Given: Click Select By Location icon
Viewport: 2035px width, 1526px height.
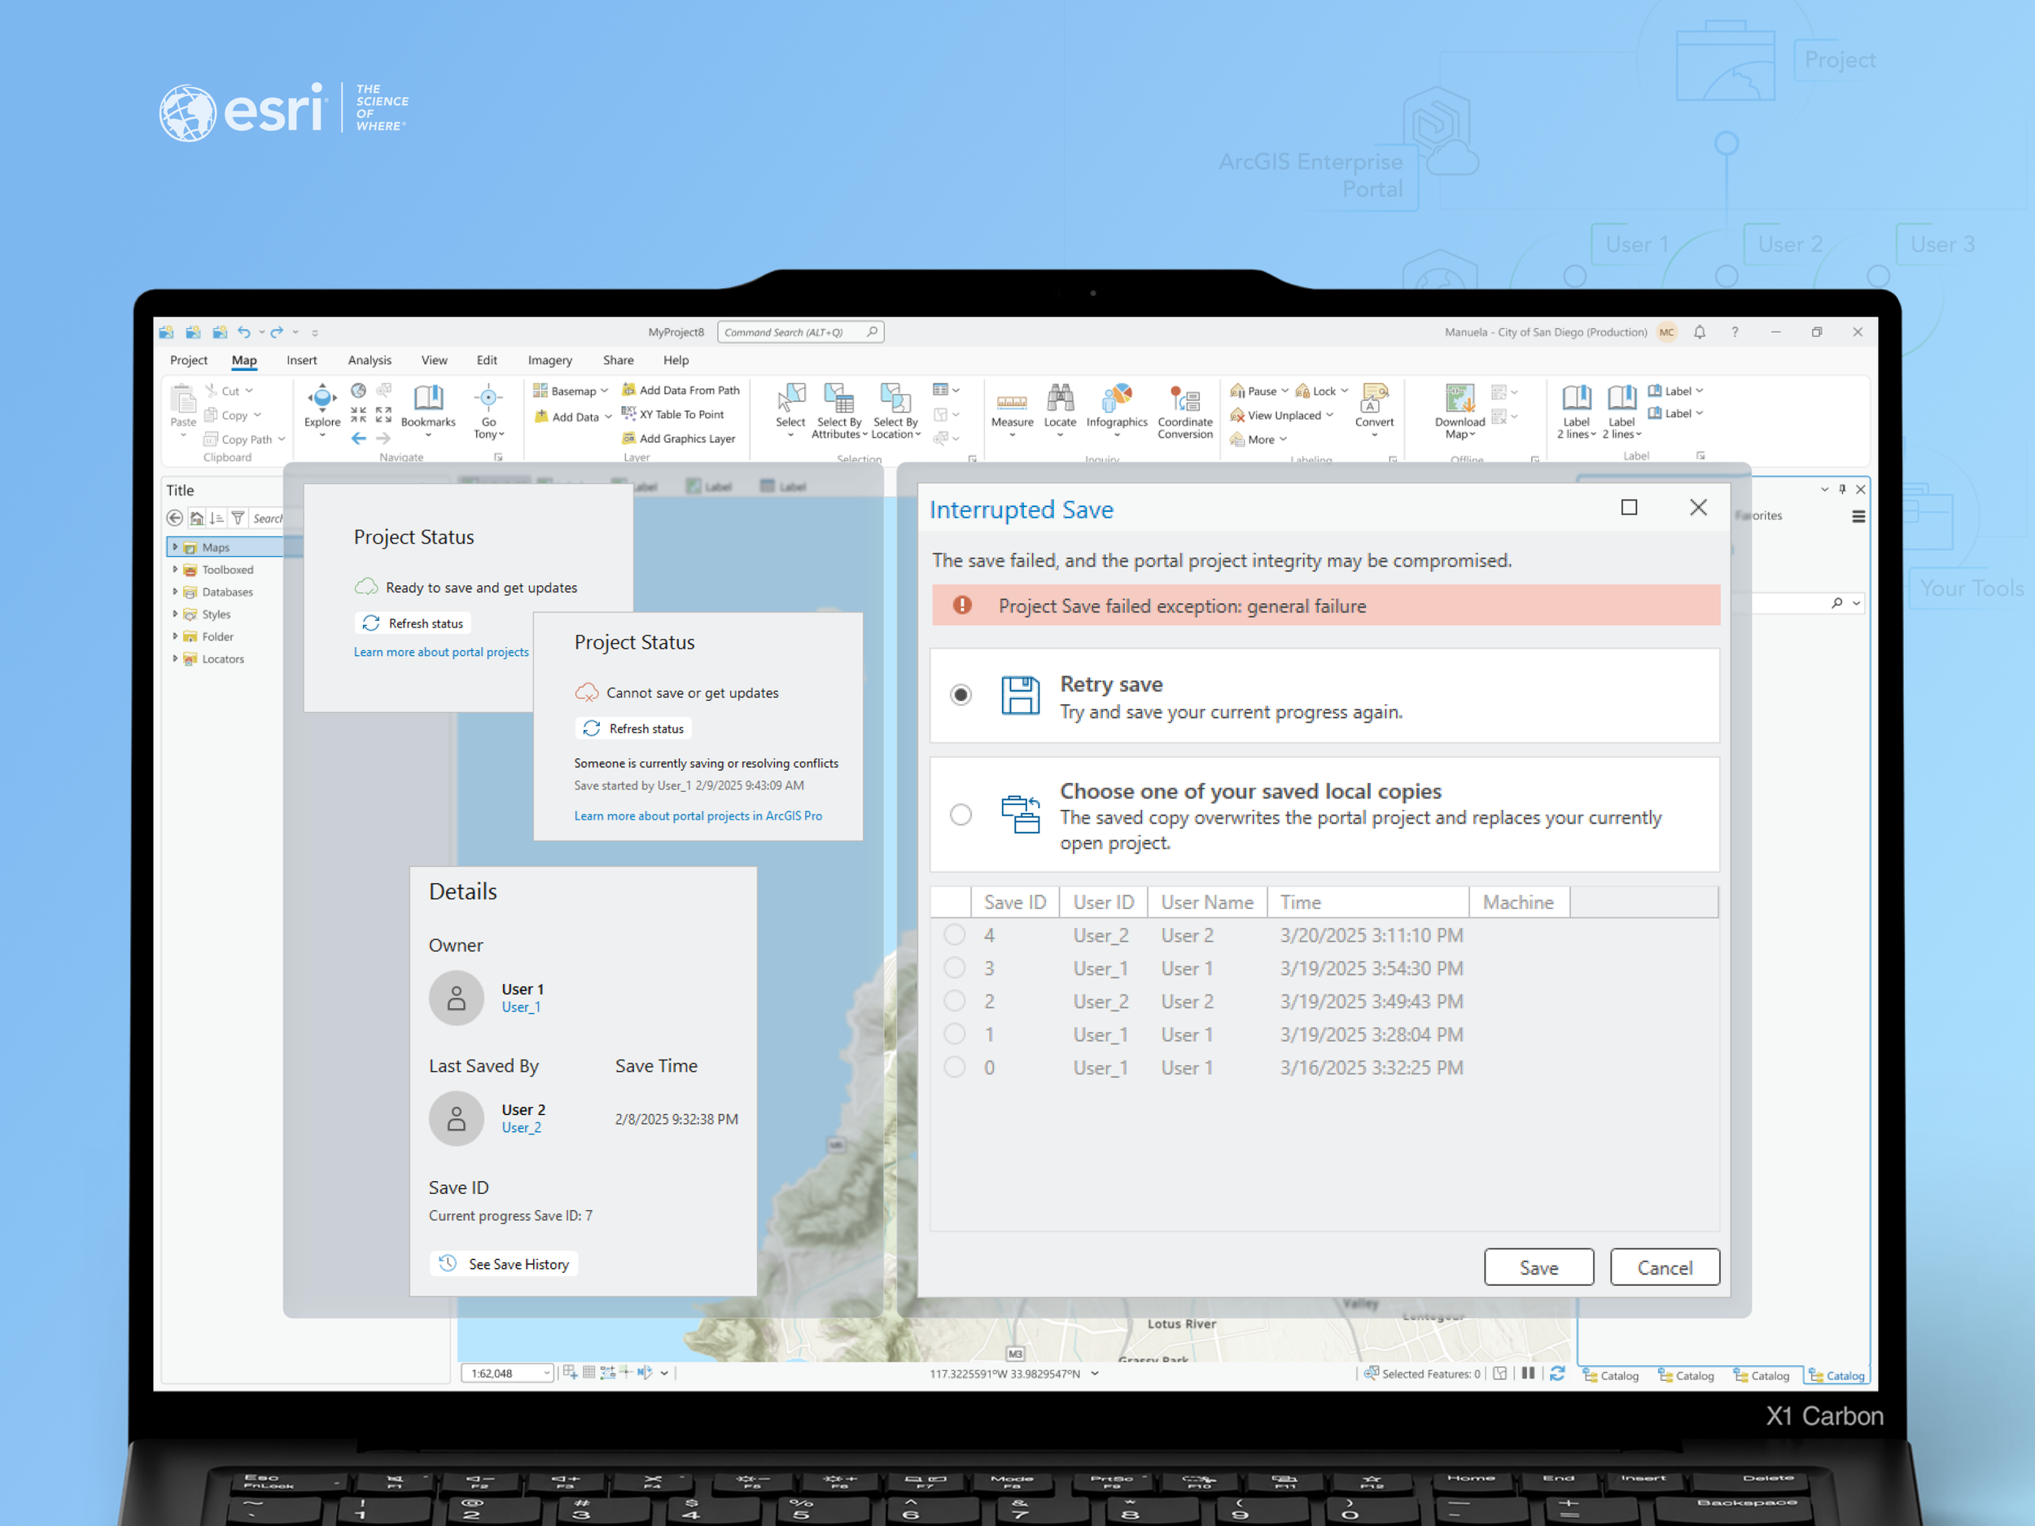Looking at the screenshot, I should 895,398.
